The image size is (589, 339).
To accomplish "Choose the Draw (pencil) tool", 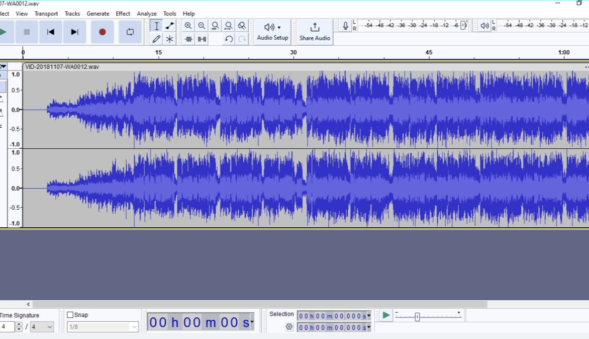I will 157,39.
